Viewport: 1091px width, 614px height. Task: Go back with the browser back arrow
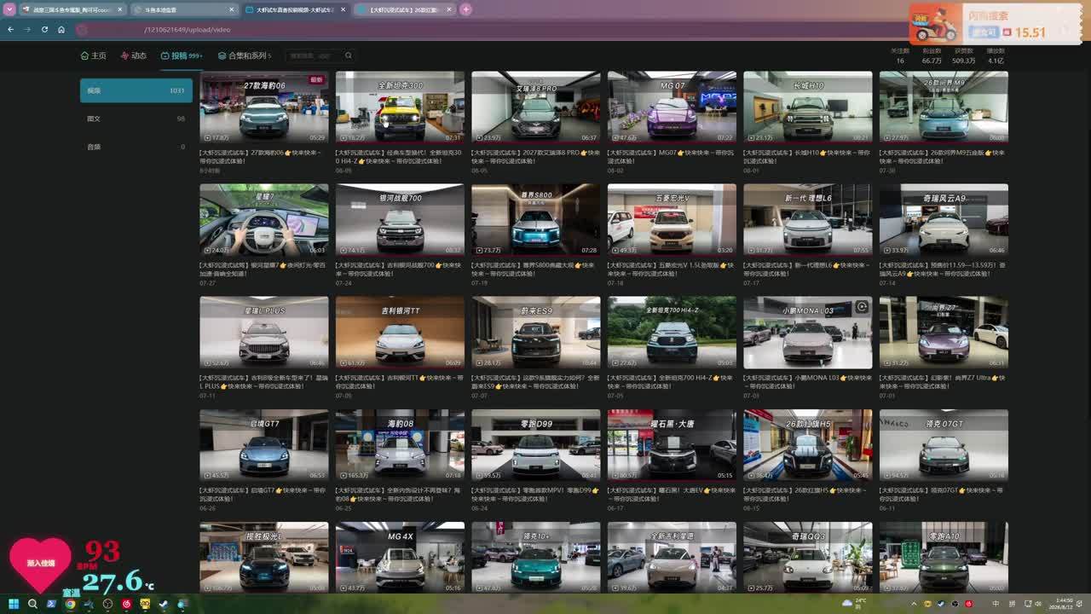[x=10, y=29]
